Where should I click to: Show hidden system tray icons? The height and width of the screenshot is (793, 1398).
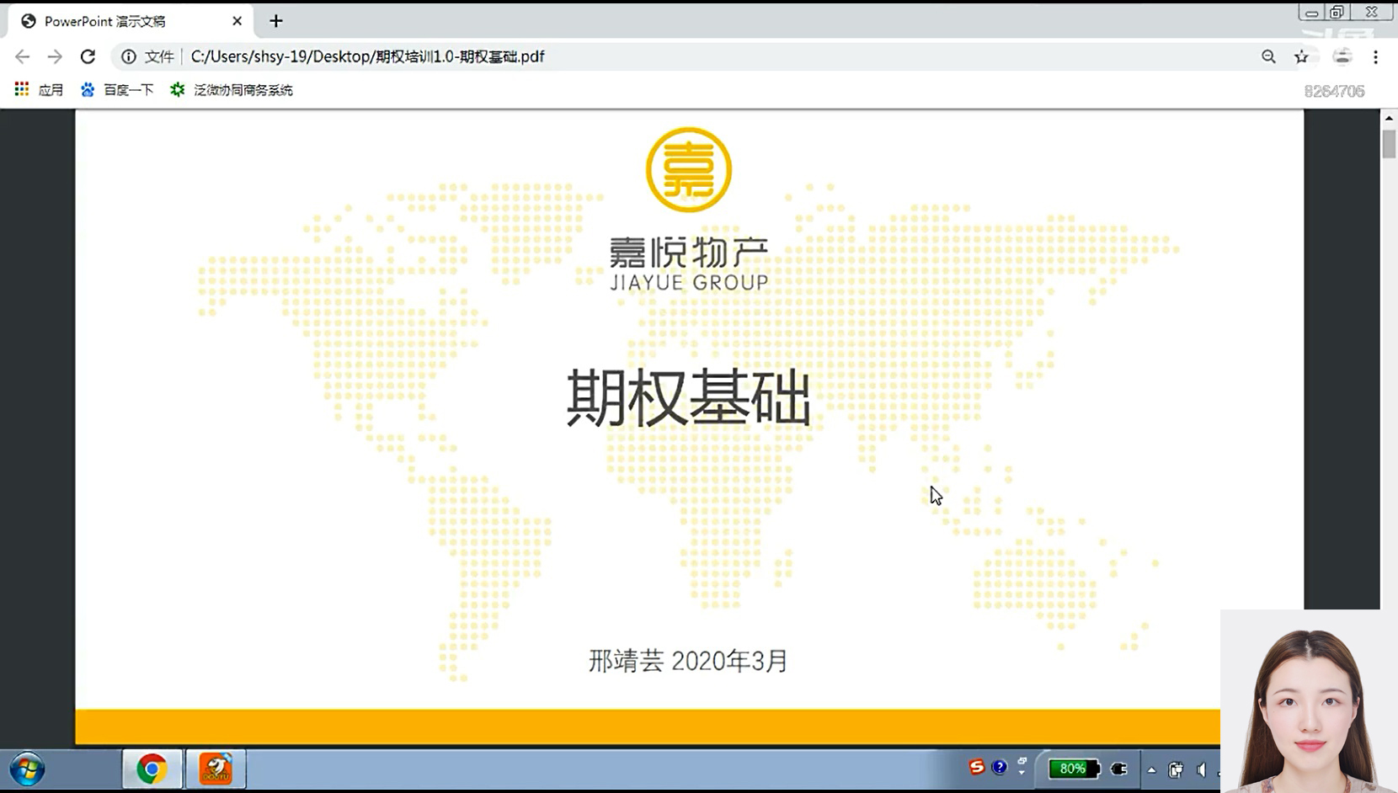pos(1151,769)
